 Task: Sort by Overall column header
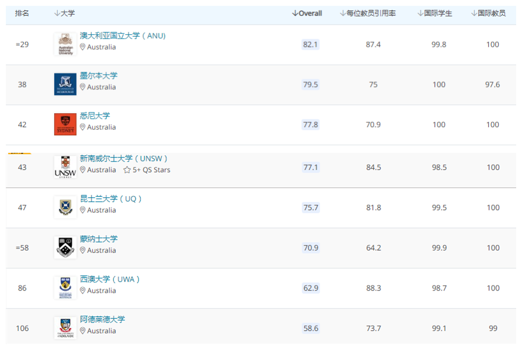pos(307,13)
